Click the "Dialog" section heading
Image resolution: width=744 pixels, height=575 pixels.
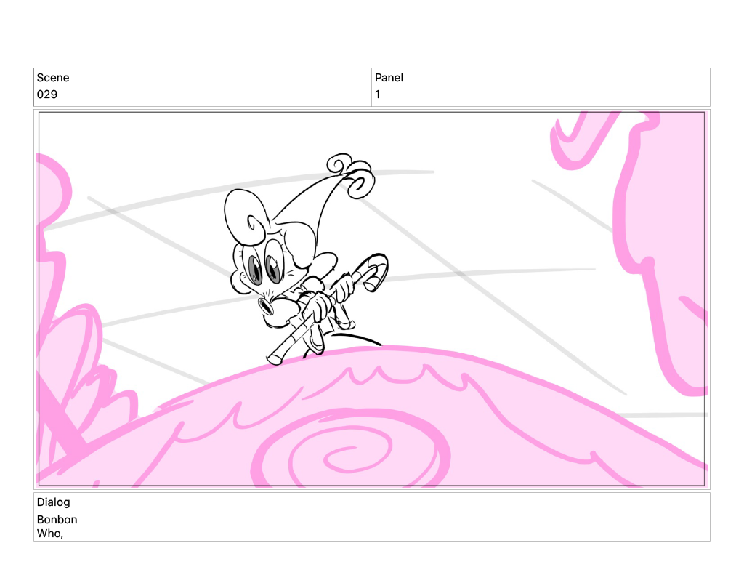coord(54,502)
